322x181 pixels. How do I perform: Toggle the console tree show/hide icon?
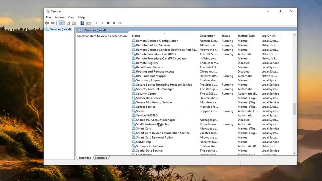[61, 23]
